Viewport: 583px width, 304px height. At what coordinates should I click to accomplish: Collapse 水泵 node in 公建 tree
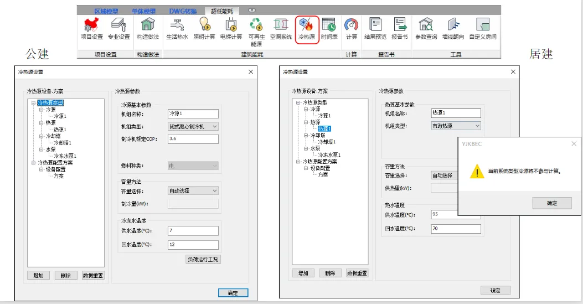point(42,150)
